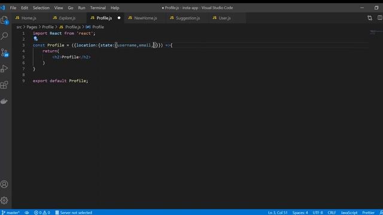Image resolution: width=383 pixels, height=215 pixels.
Task: Open the File menu
Action: [x=13, y=8]
